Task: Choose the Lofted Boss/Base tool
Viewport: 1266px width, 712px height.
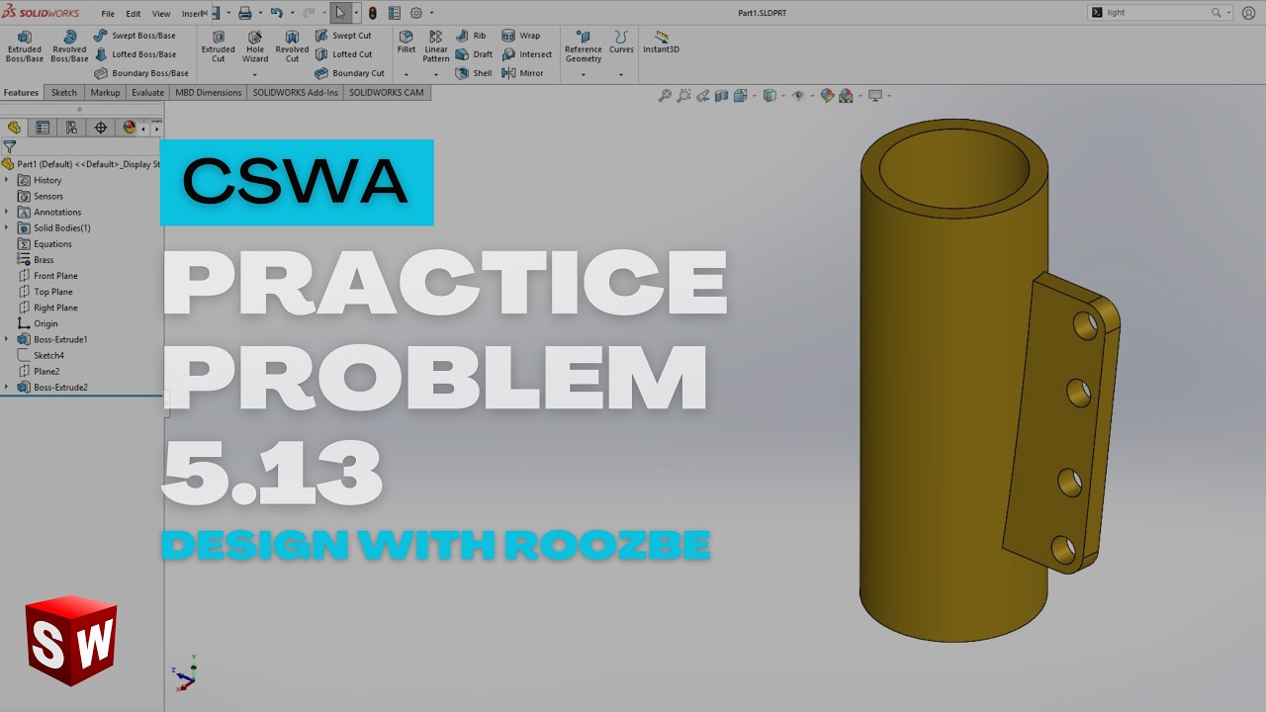Action: pos(136,54)
